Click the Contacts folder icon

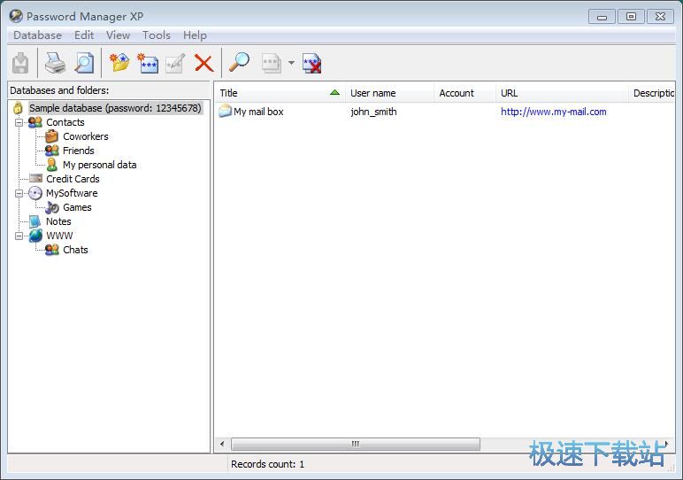point(35,122)
